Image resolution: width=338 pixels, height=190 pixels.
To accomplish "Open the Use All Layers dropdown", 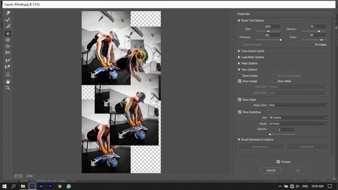I will pyautogui.click(x=298, y=118).
